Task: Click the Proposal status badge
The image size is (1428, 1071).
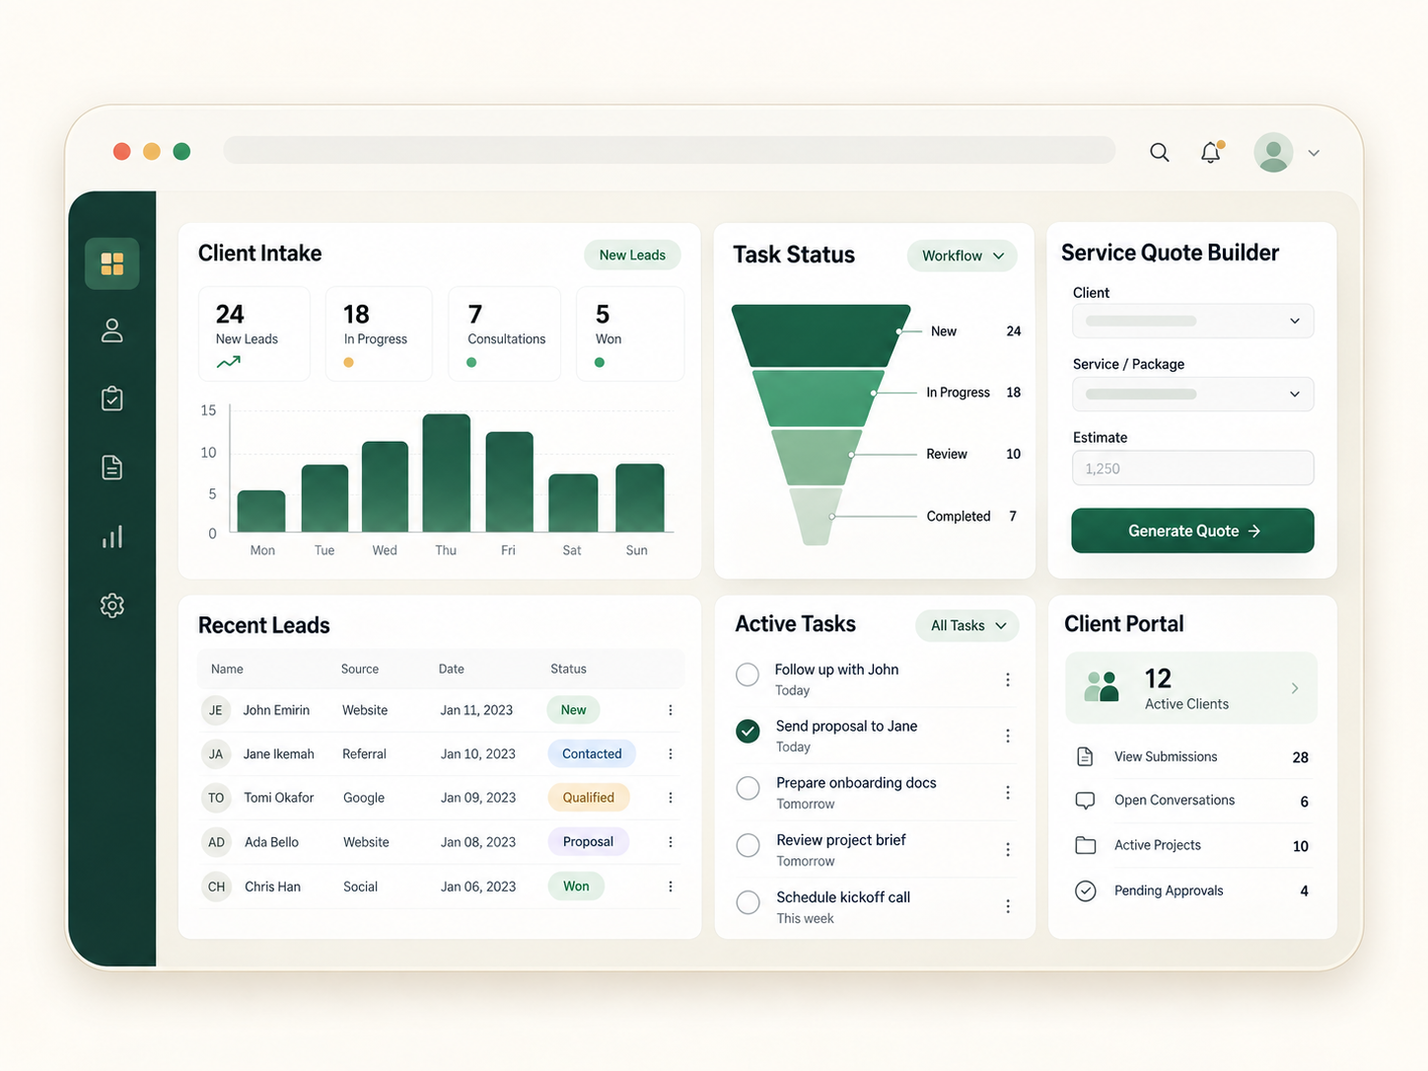Action: click(588, 841)
